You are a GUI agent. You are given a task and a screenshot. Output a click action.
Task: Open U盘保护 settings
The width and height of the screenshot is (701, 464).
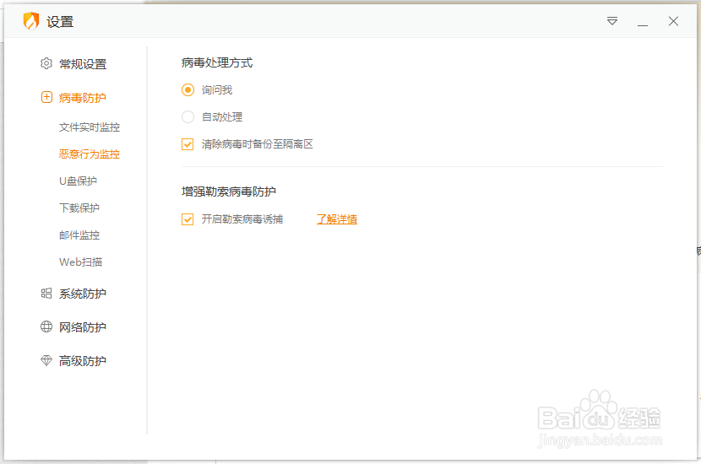pyautogui.click(x=78, y=181)
